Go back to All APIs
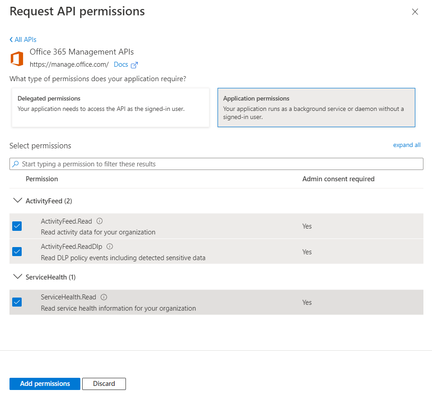This screenshot has height=399, width=432. click(x=23, y=40)
